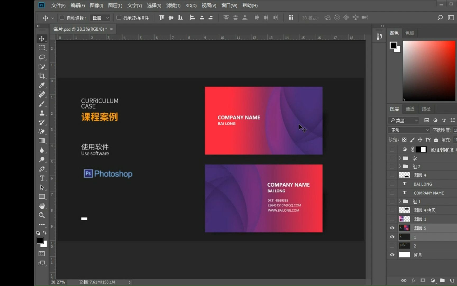Select the Pen tool
This screenshot has width=457, height=286.
[x=42, y=169]
